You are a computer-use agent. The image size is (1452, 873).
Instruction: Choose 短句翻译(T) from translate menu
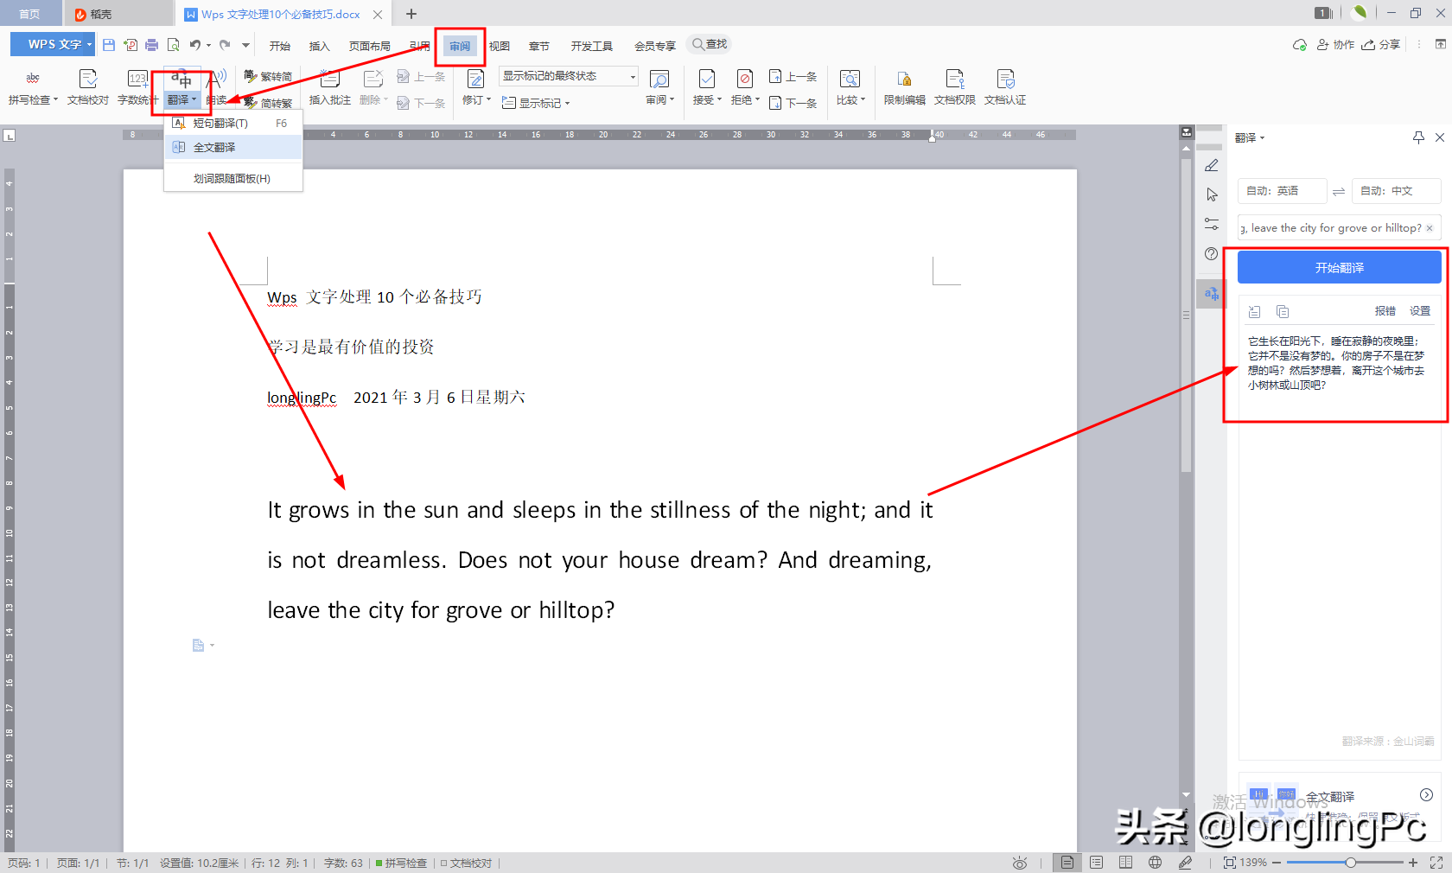[233, 124]
